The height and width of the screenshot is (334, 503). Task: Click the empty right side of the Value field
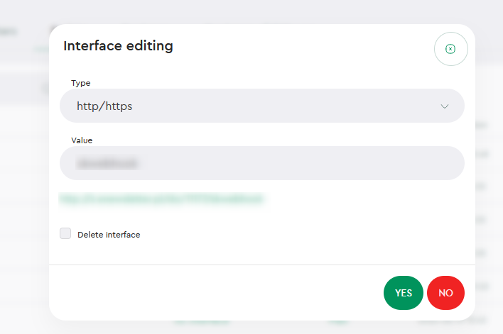(353, 163)
